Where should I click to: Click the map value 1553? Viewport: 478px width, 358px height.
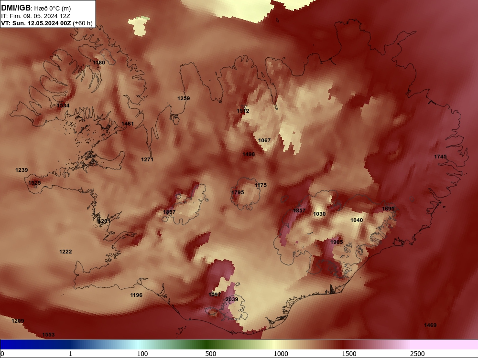point(48,335)
